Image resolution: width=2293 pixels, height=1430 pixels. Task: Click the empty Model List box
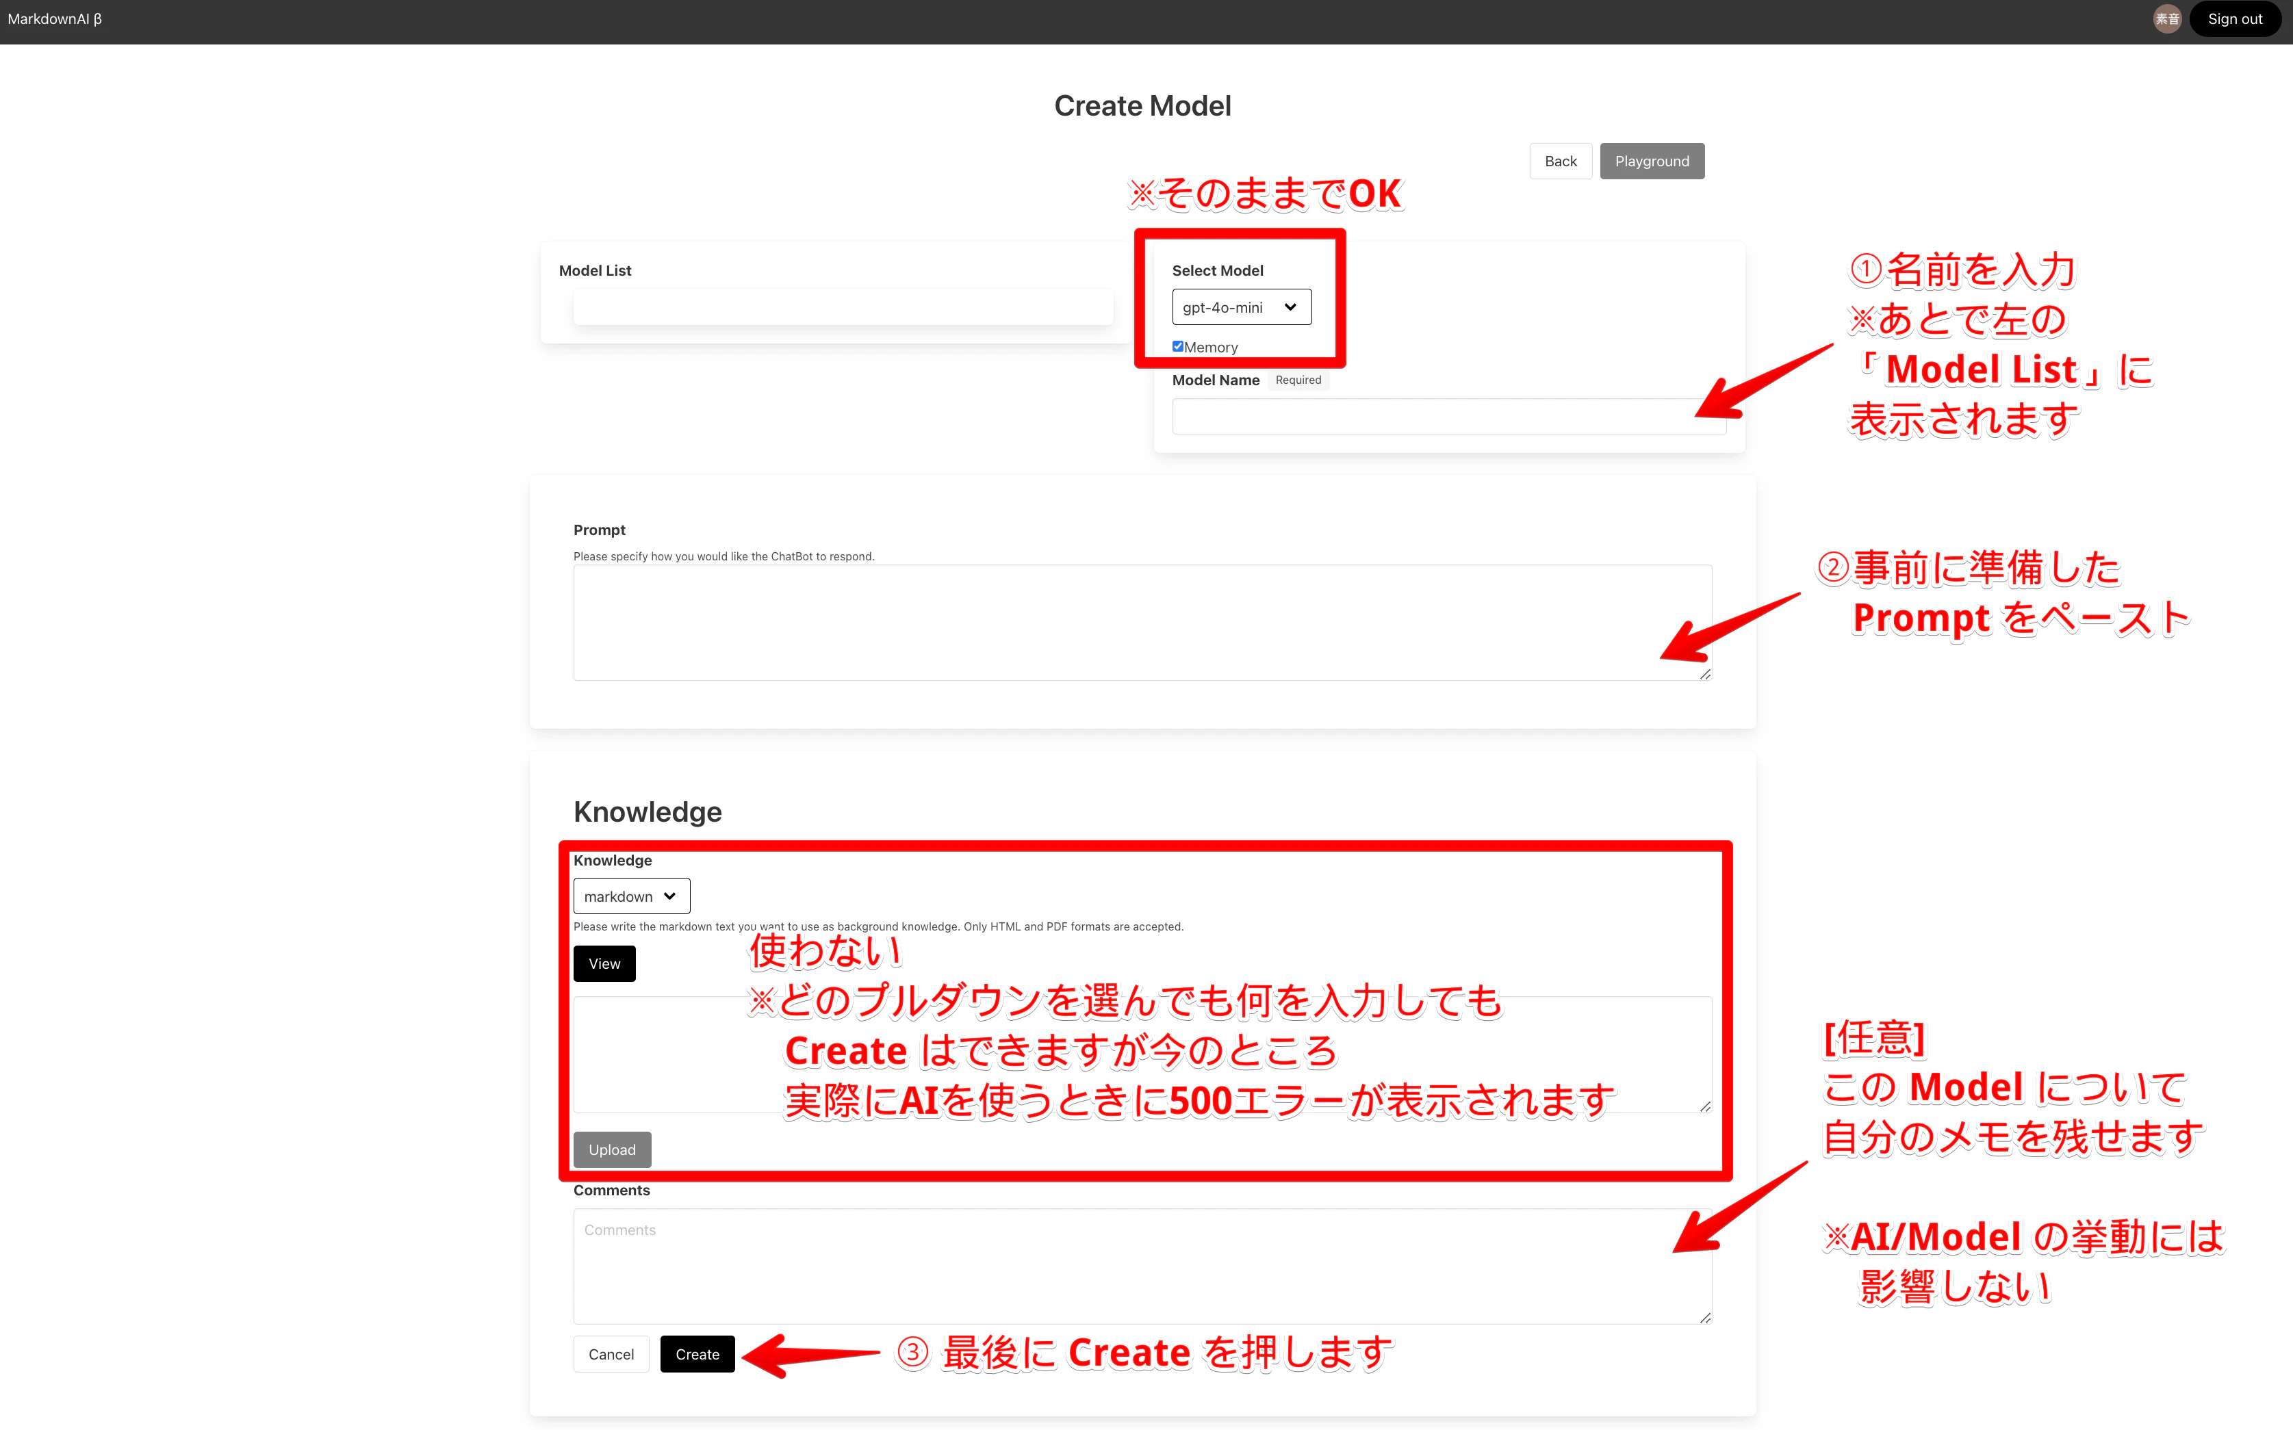coord(843,307)
